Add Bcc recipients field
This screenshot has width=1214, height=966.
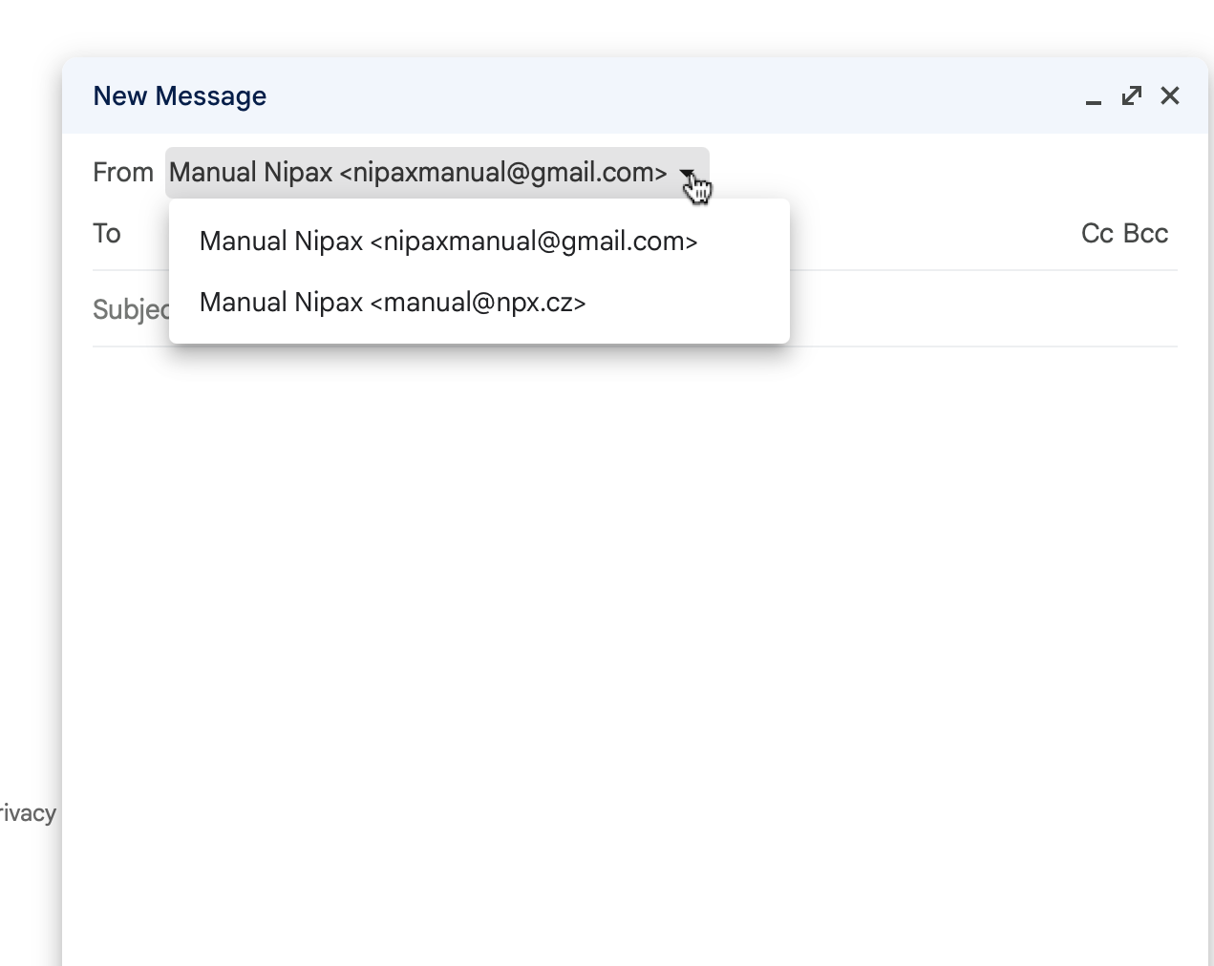click(x=1146, y=234)
